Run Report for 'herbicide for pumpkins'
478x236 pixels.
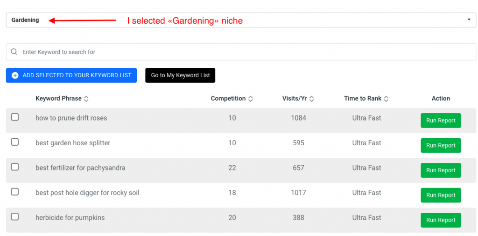(x=441, y=220)
